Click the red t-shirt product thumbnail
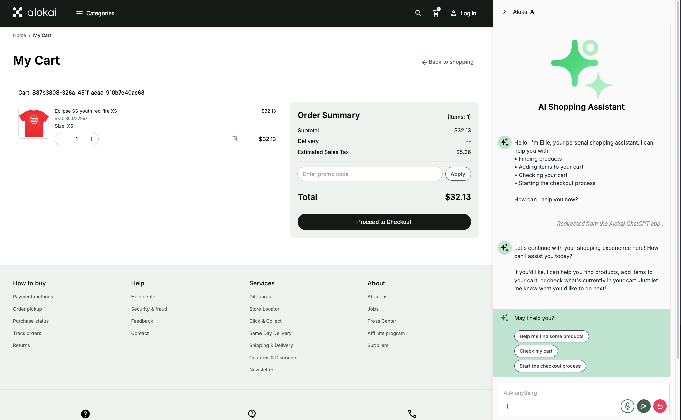 [34, 123]
